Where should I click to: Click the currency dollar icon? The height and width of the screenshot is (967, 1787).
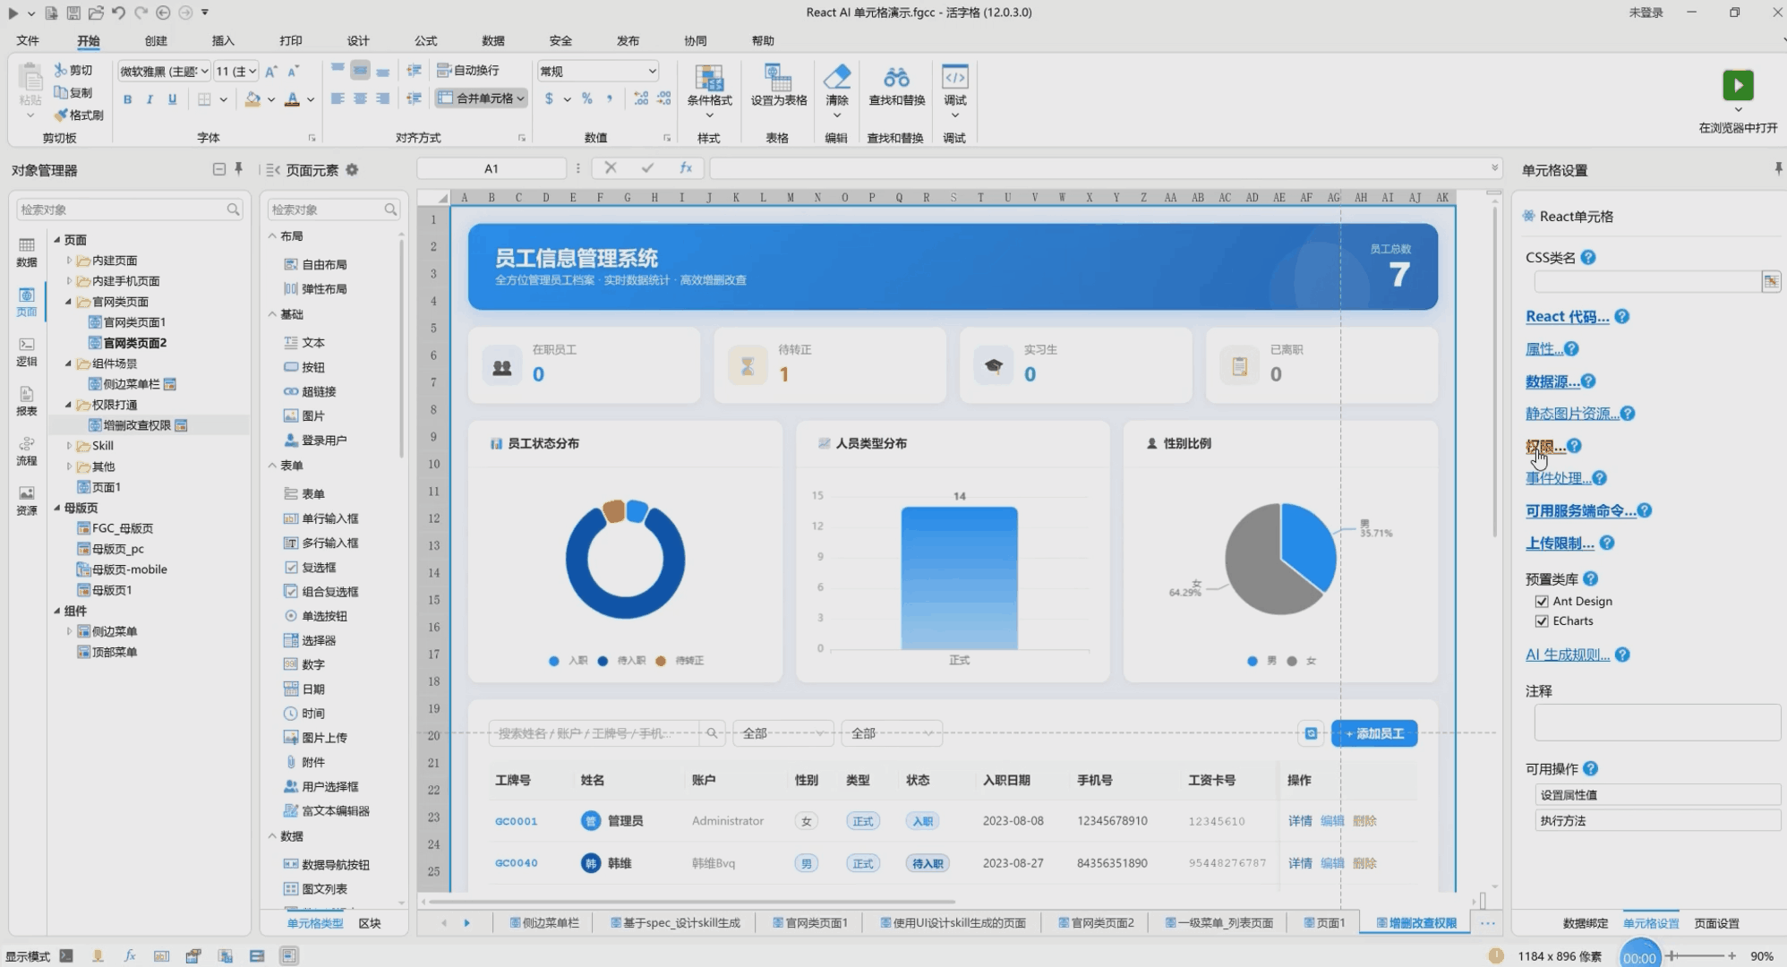pos(549,98)
